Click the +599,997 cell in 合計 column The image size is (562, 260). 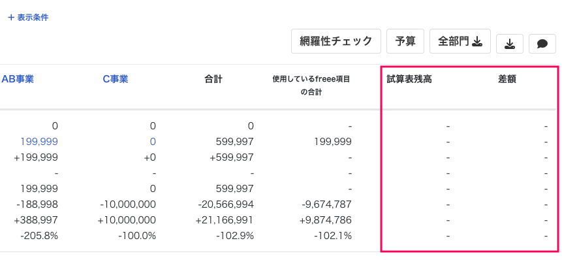[232, 157]
